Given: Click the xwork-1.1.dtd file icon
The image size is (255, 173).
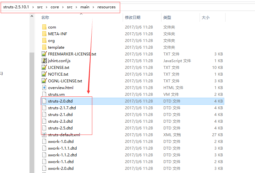Looking at the screenshot, I should (x=44, y=161).
